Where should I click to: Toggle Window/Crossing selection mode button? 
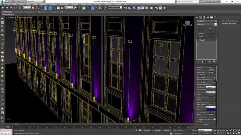(45, 8)
